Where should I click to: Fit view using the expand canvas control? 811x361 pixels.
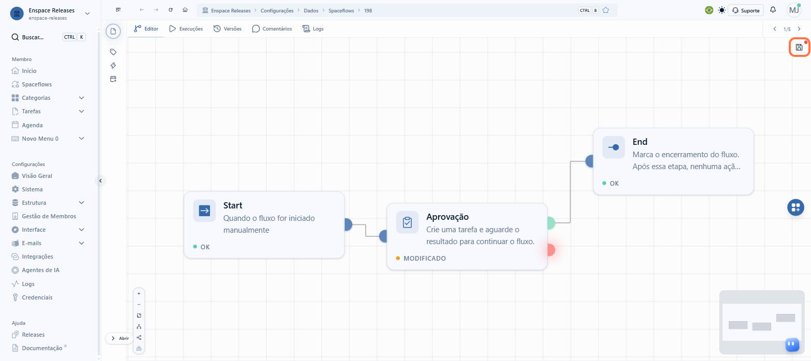click(139, 315)
